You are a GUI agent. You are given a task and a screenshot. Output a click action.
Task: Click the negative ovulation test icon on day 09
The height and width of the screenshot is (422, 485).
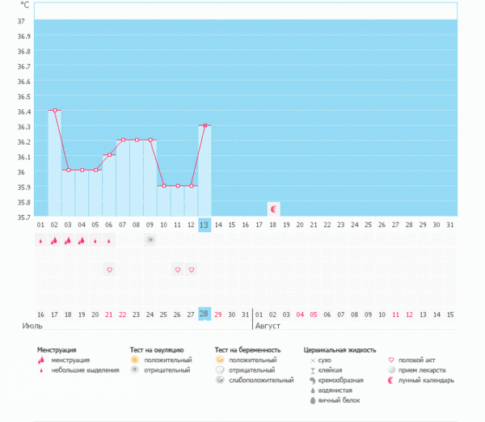150,240
